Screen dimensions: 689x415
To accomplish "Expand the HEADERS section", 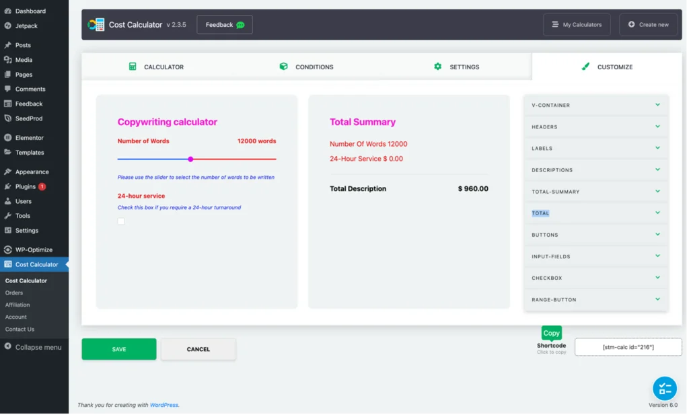I will pyautogui.click(x=597, y=127).
